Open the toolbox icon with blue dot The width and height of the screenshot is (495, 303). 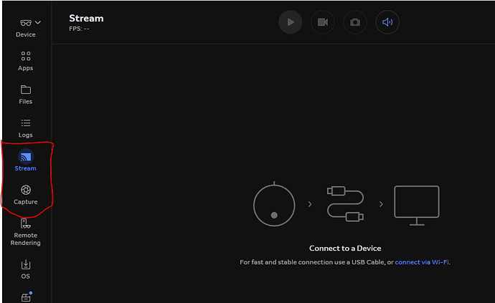27,297
